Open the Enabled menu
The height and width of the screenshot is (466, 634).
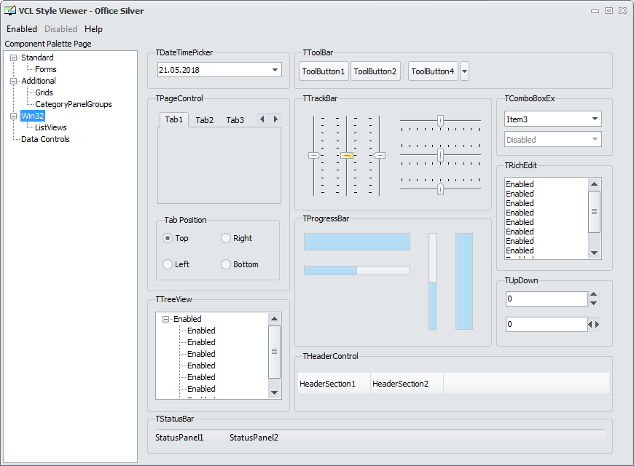pyautogui.click(x=22, y=29)
